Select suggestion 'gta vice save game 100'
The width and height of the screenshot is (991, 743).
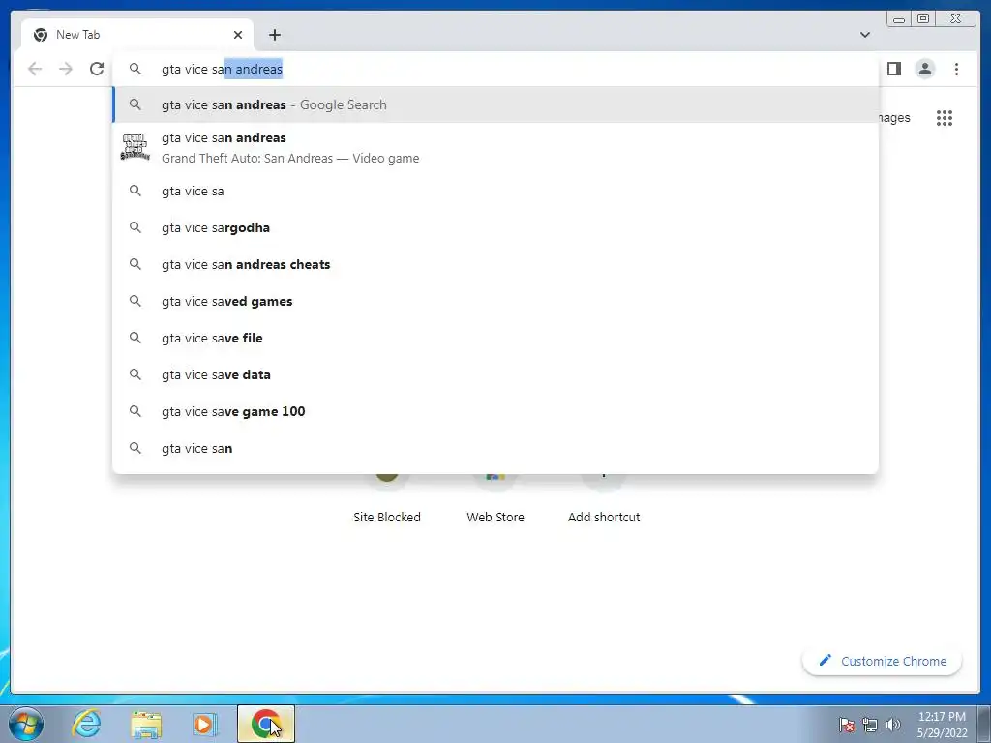click(x=495, y=411)
